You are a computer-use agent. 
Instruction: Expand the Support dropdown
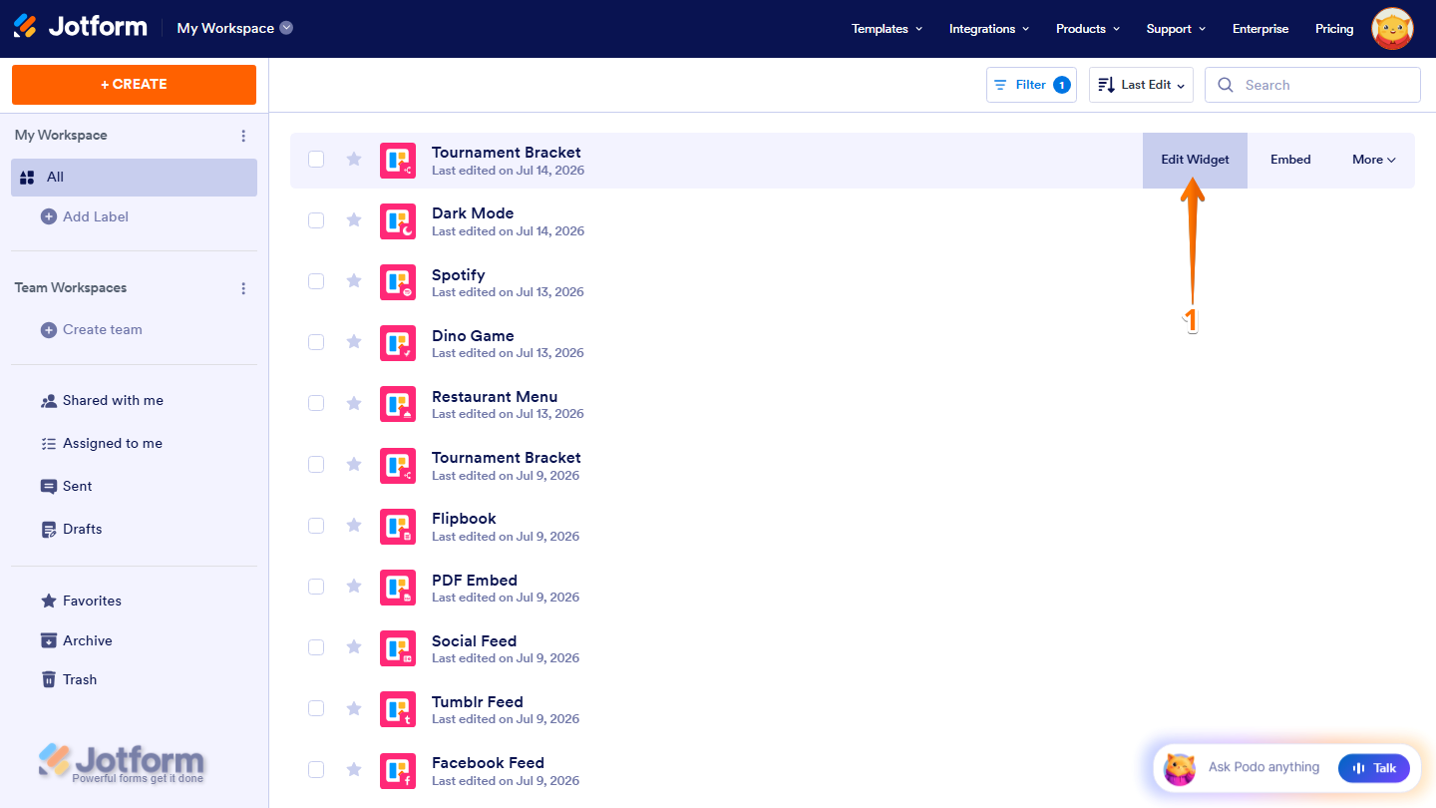[x=1176, y=29]
